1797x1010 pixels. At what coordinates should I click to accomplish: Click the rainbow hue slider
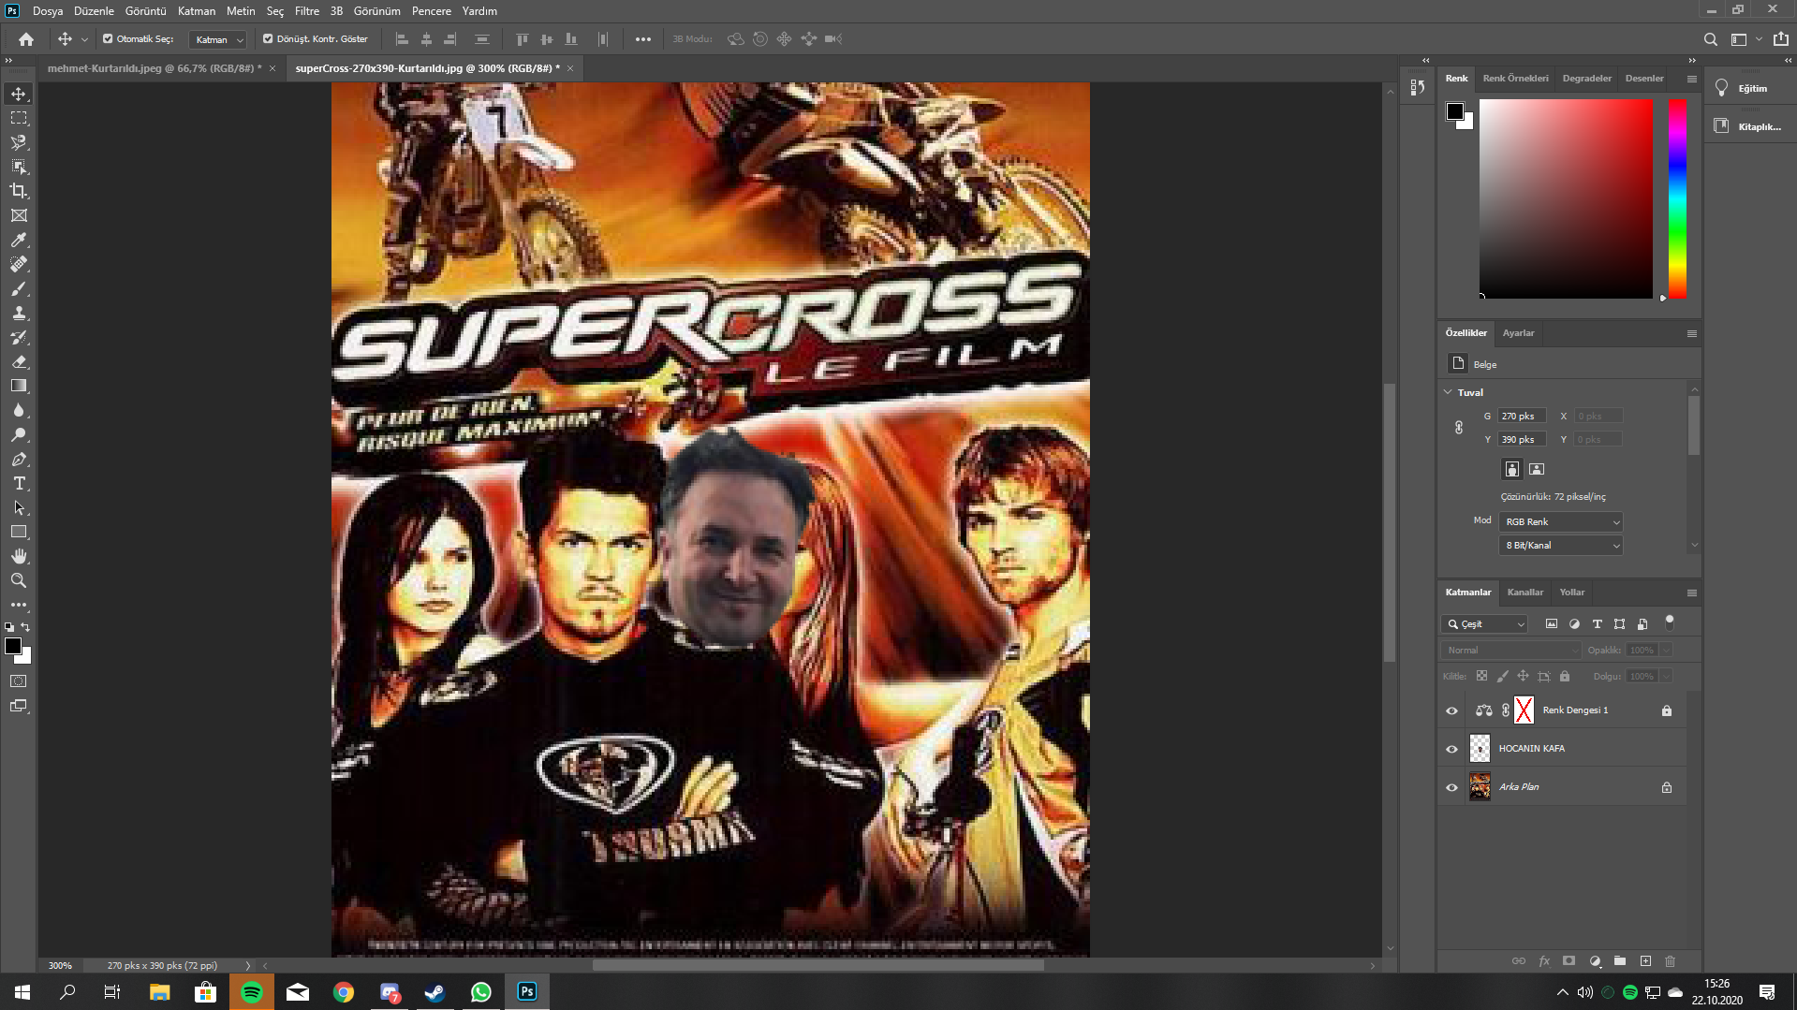pos(1677,199)
